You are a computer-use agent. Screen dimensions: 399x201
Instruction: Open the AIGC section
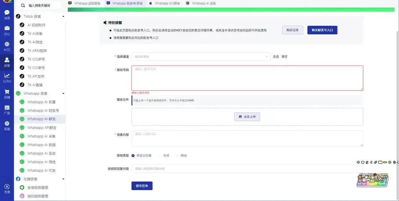click(x=7, y=46)
